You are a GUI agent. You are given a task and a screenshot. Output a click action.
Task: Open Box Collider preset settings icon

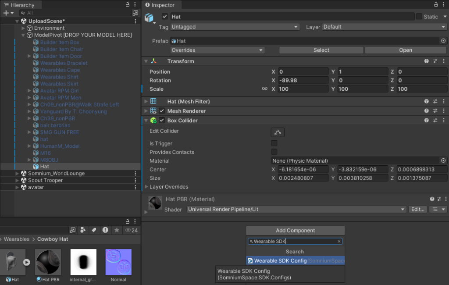[x=435, y=120]
